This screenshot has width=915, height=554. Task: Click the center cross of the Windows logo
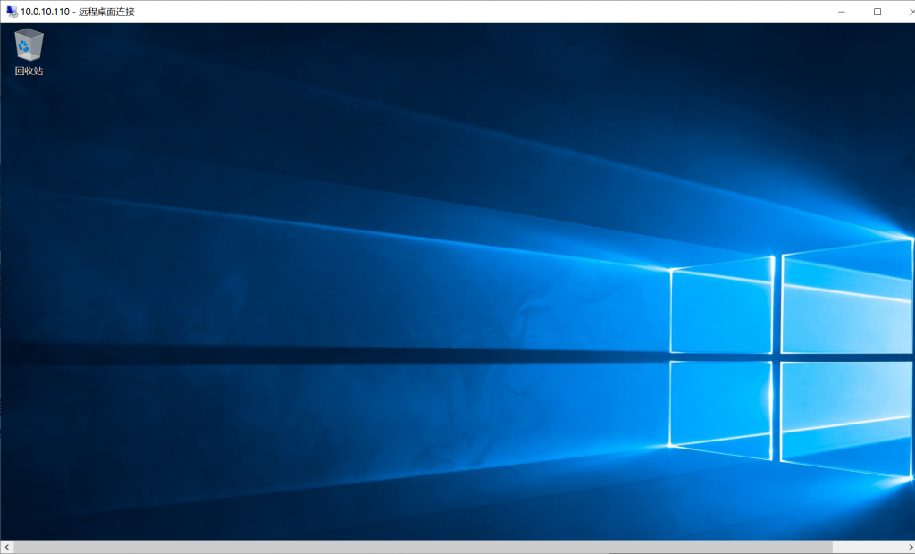[777, 357]
